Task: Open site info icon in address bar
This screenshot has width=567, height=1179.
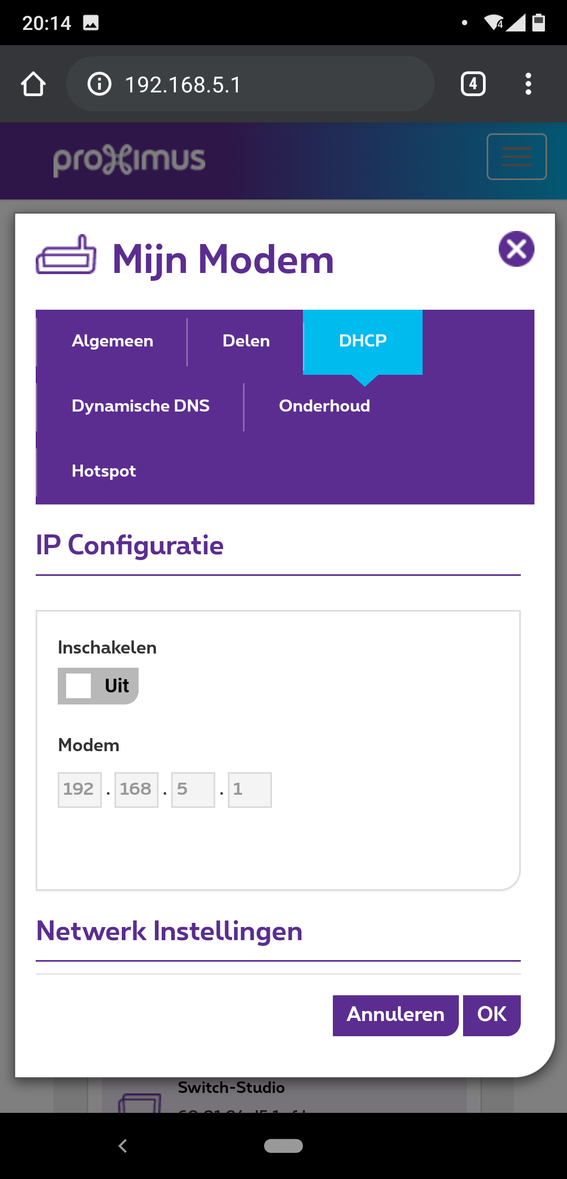Action: pos(99,84)
